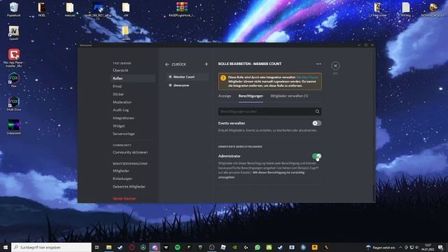Open Gebannte Mitglieder list
Screen dimensions: 448x252
(133, 187)
